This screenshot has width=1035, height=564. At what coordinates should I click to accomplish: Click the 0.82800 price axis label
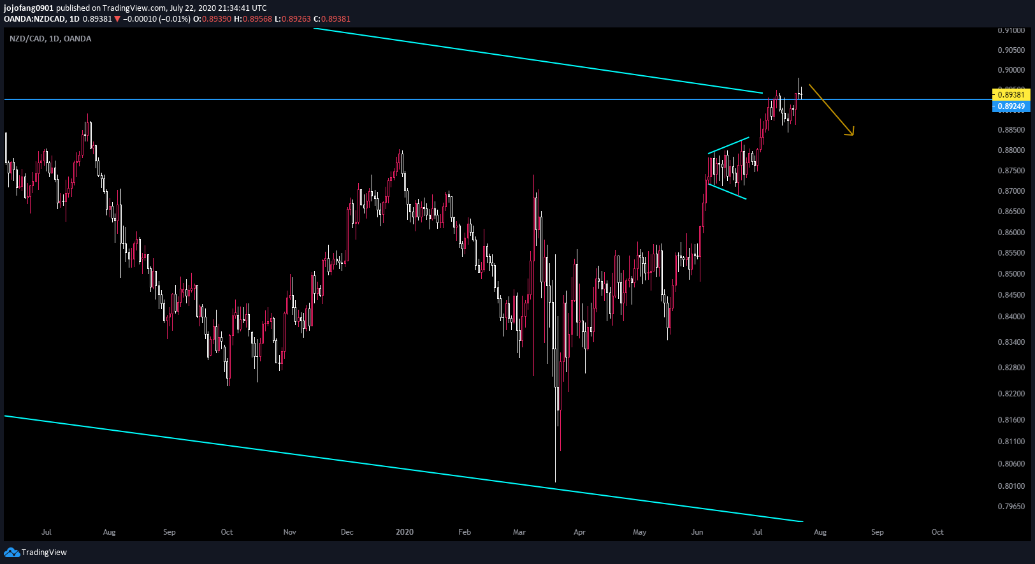point(1011,368)
